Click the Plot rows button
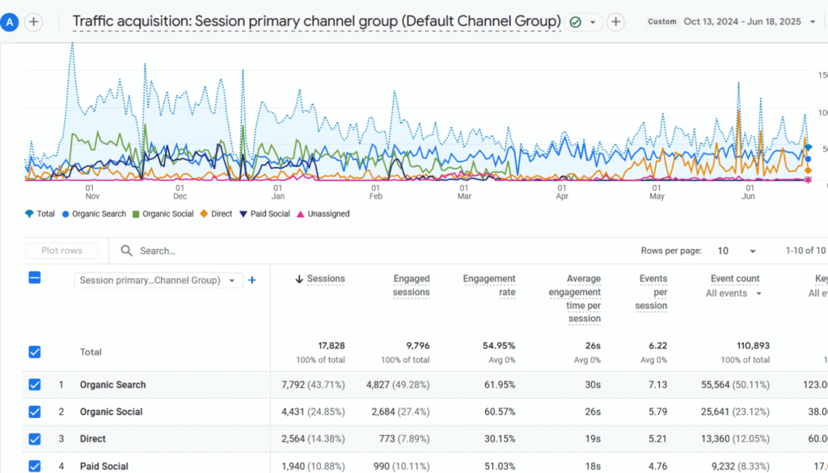This screenshot has height=473, width=828. point(61,251)
